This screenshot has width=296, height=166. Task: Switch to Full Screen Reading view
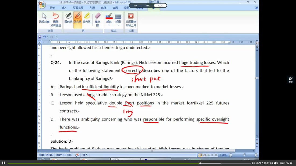[x=204, y=155]
